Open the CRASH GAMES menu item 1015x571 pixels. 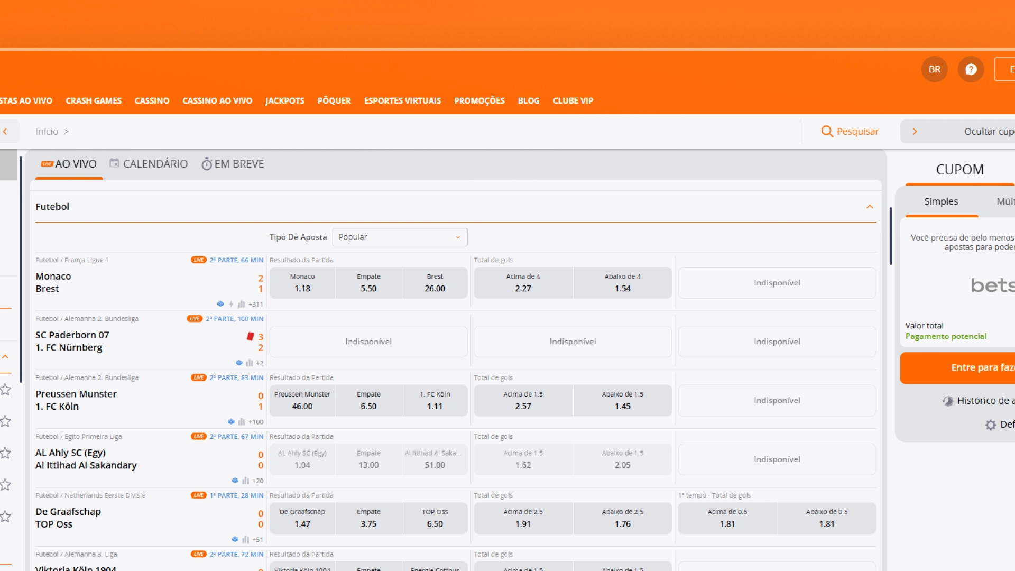[93, 100]
